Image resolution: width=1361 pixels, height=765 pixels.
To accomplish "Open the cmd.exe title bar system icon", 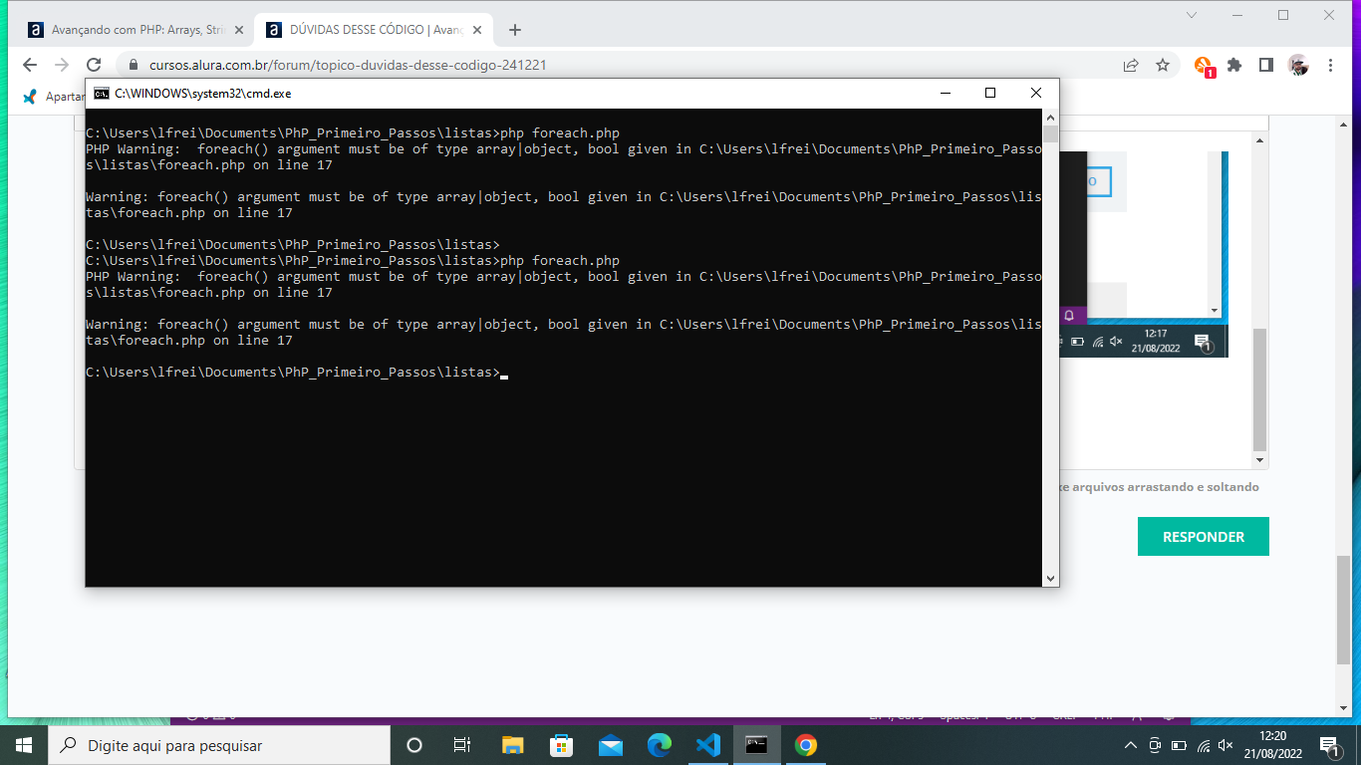I will click(x=101, y=93).
